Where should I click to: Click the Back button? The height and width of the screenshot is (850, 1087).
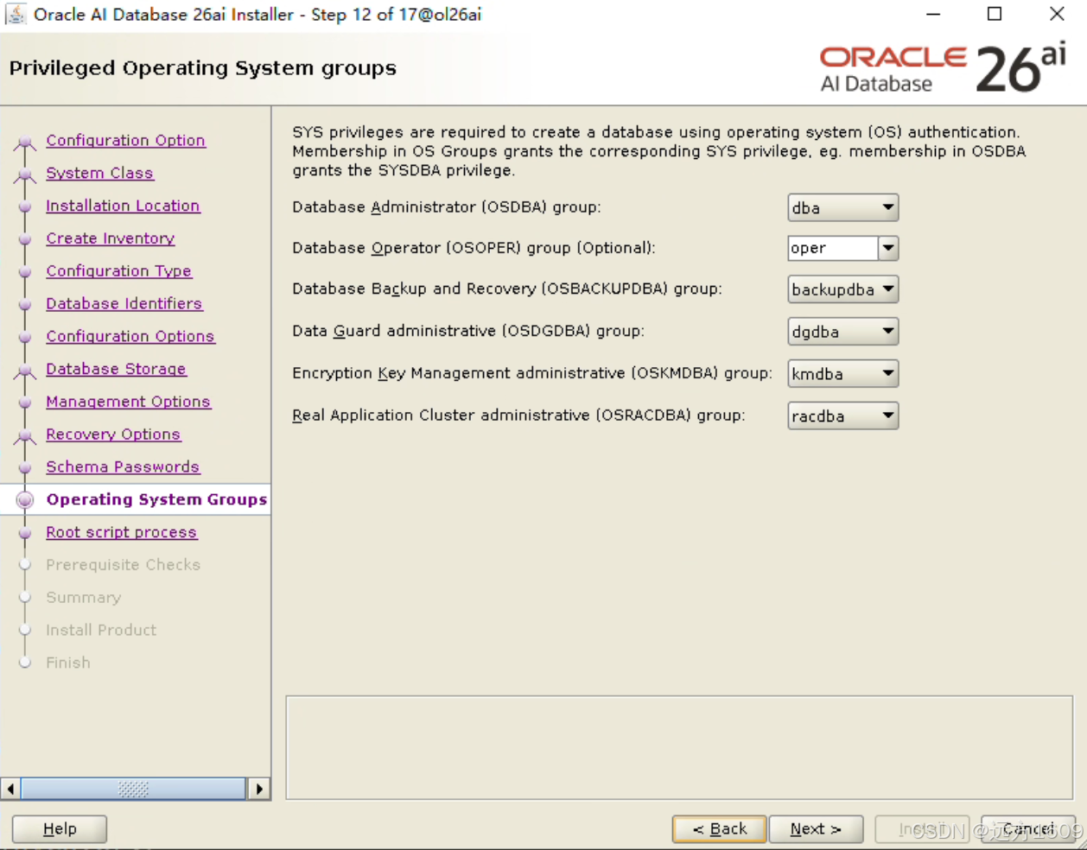pyautogui.click(x=719, y=829)
